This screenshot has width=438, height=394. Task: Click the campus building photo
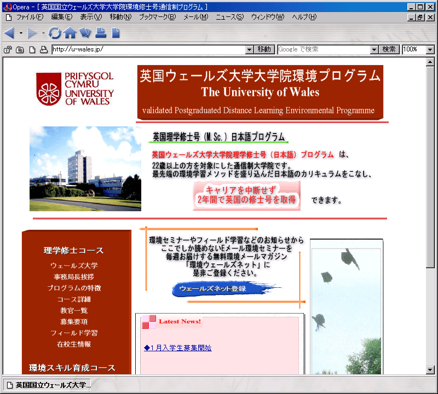pos(85,169)
